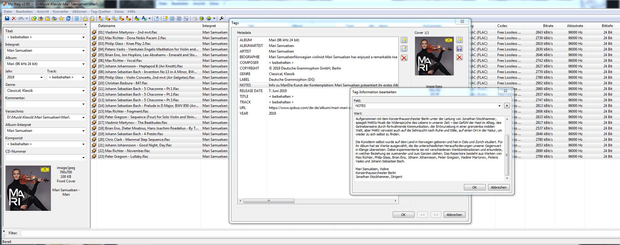
Task: Click the add cover icon beside artwork
Action: click(x=460, y=40)
